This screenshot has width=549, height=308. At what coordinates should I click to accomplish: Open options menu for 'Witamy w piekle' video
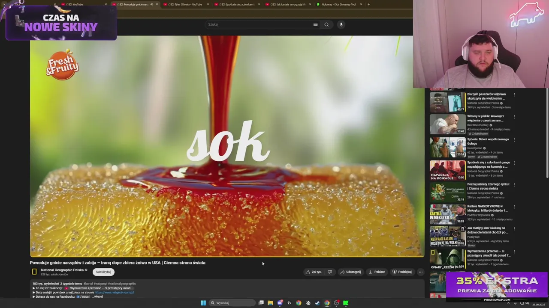[514, 117]
